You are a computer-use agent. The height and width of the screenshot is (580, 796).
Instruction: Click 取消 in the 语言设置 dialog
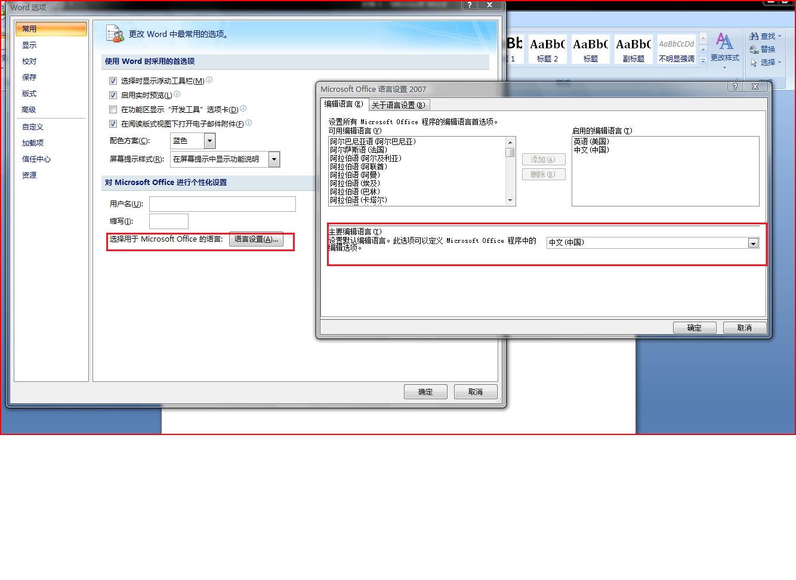coord(745,328)
